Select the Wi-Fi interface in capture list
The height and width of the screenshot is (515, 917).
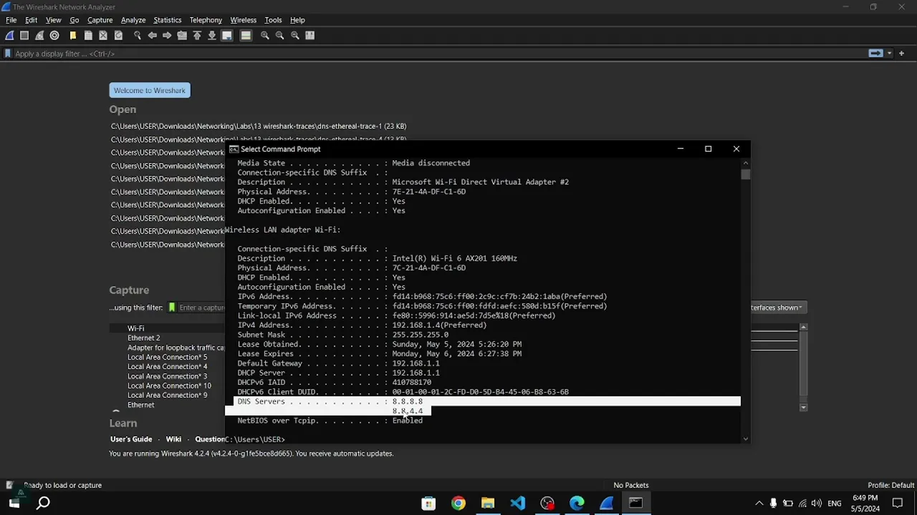pyautogui.click(x=135, y=328)
